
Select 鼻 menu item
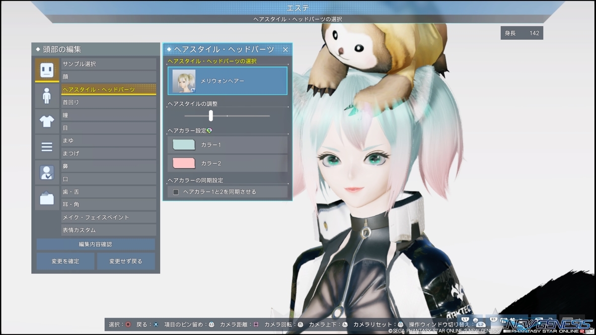[109, 166]
